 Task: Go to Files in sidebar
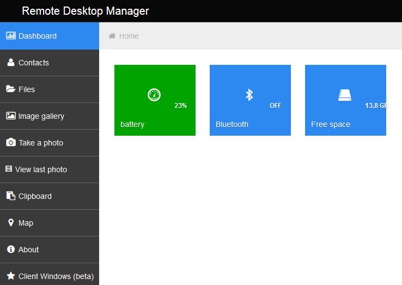click(50, 89)
